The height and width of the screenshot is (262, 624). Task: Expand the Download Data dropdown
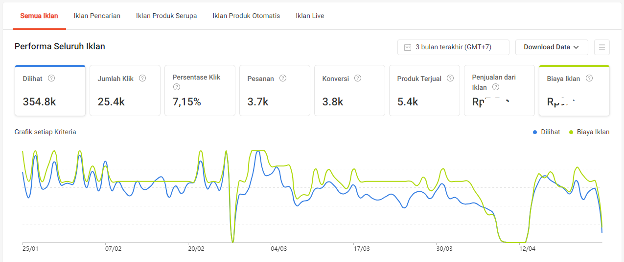tap(552, 47)
